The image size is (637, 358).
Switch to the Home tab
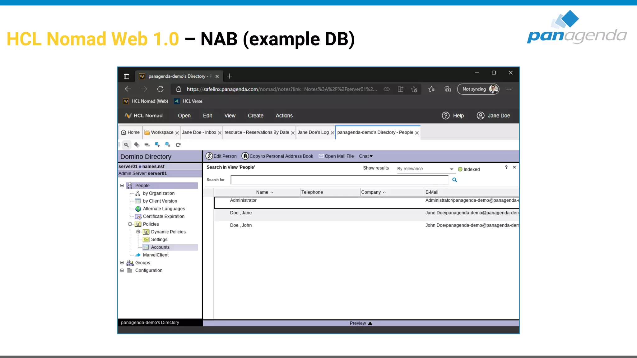[x=130, y=132]
